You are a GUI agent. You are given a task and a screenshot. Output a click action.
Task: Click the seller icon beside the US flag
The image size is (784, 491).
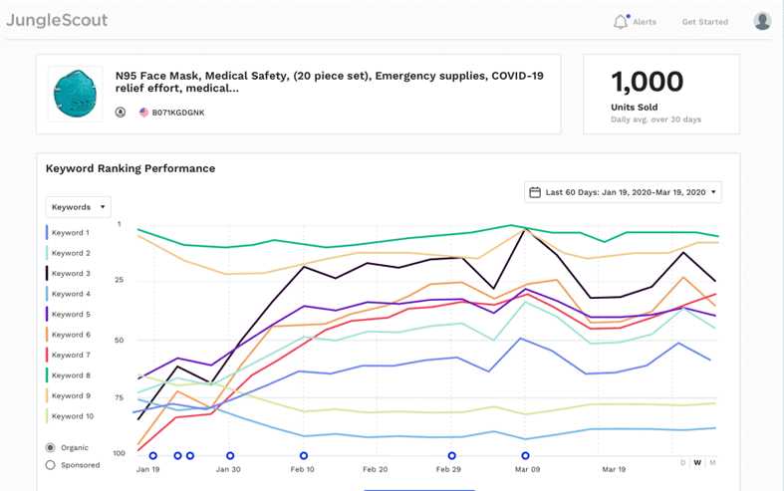coord(121,113)
